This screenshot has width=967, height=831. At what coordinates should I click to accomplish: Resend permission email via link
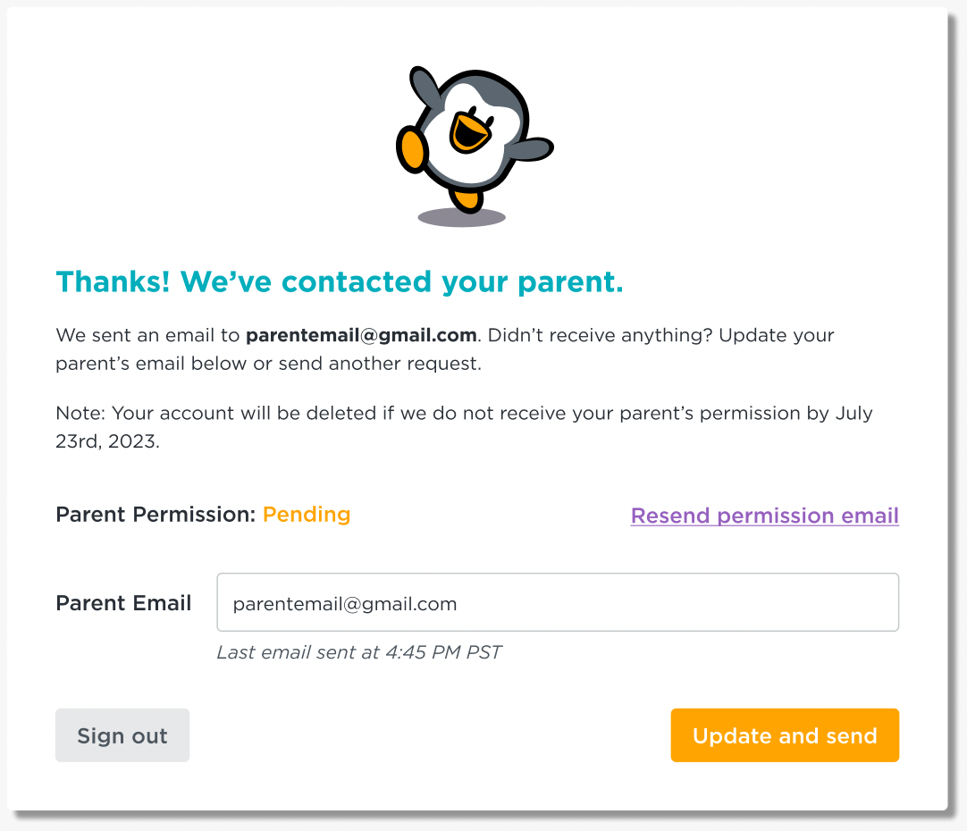pos(765,516)
